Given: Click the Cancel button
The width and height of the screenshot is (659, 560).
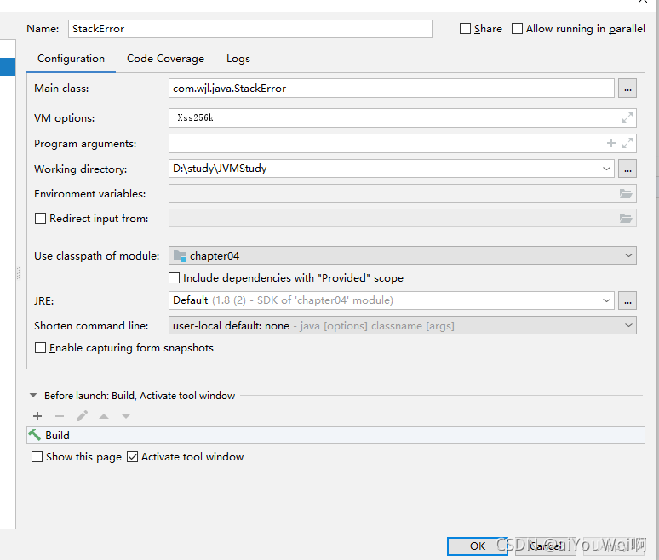Looking at the screenshot, I should (546, 546).
